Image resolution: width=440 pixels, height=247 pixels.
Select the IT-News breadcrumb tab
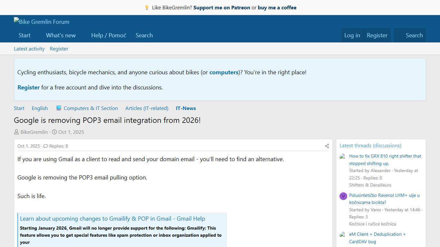(186, 108)
